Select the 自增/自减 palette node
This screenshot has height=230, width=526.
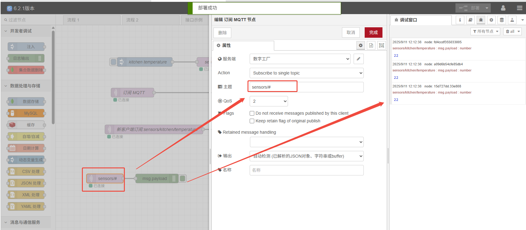click(26, 136)
